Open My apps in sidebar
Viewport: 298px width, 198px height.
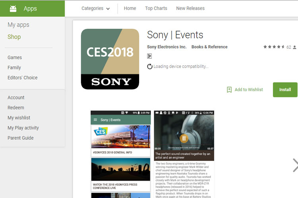pos(18,25)
